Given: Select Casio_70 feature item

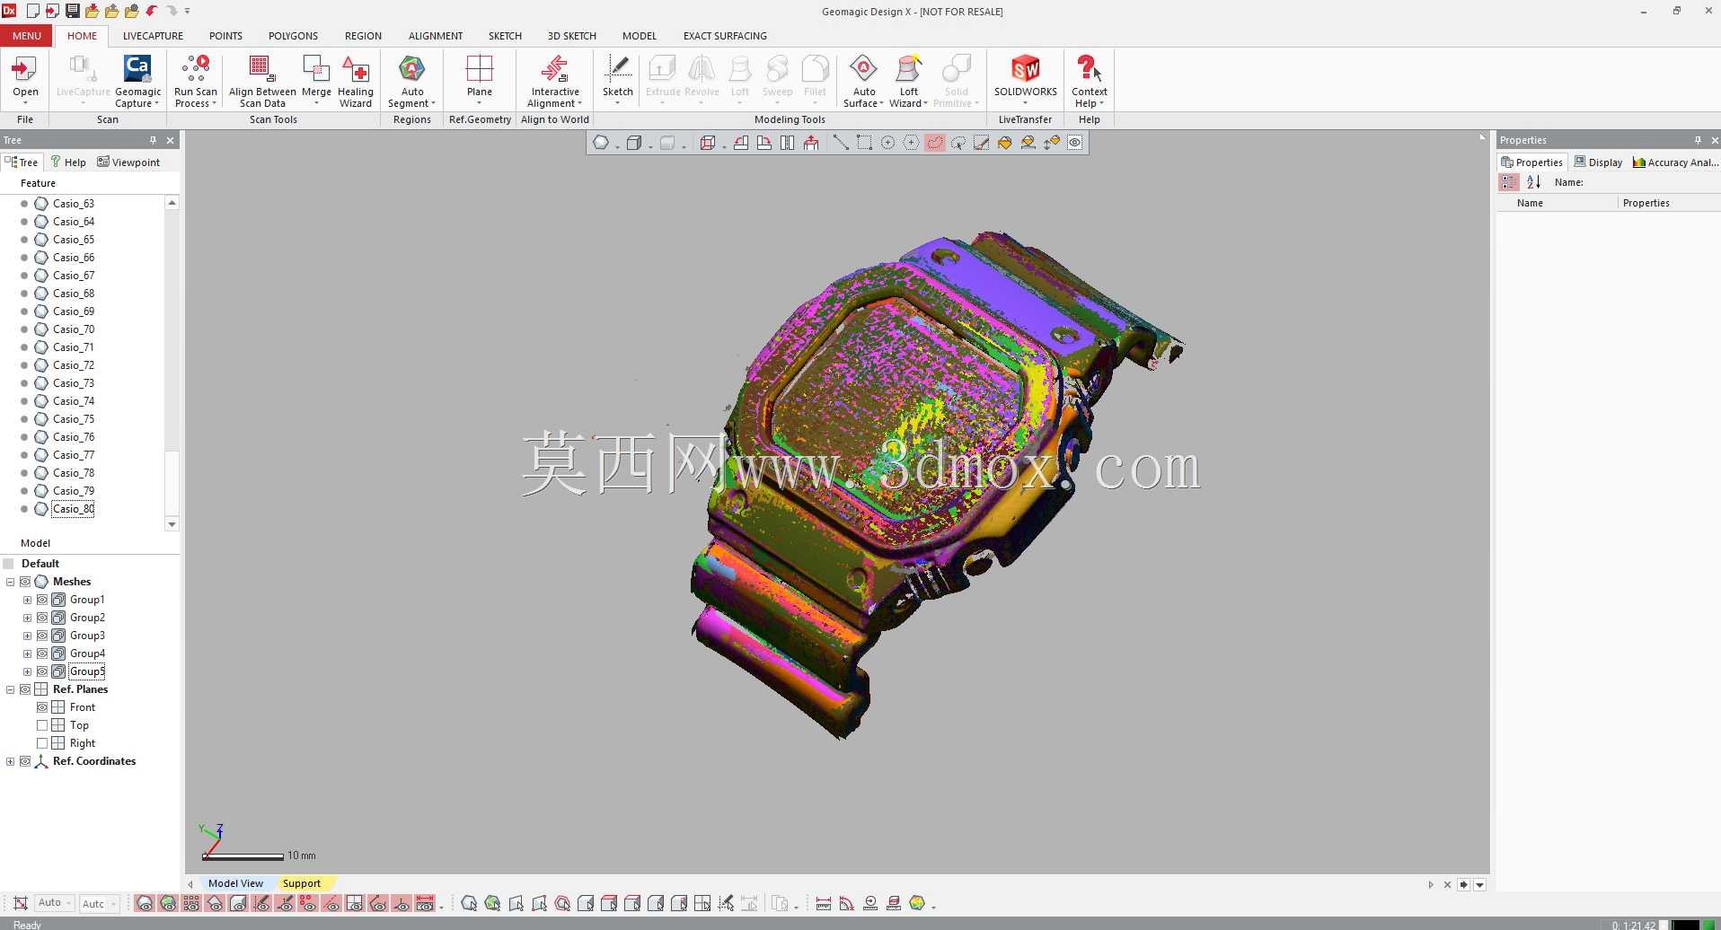Looking at the screenshot, I should (x=73, y=329).
